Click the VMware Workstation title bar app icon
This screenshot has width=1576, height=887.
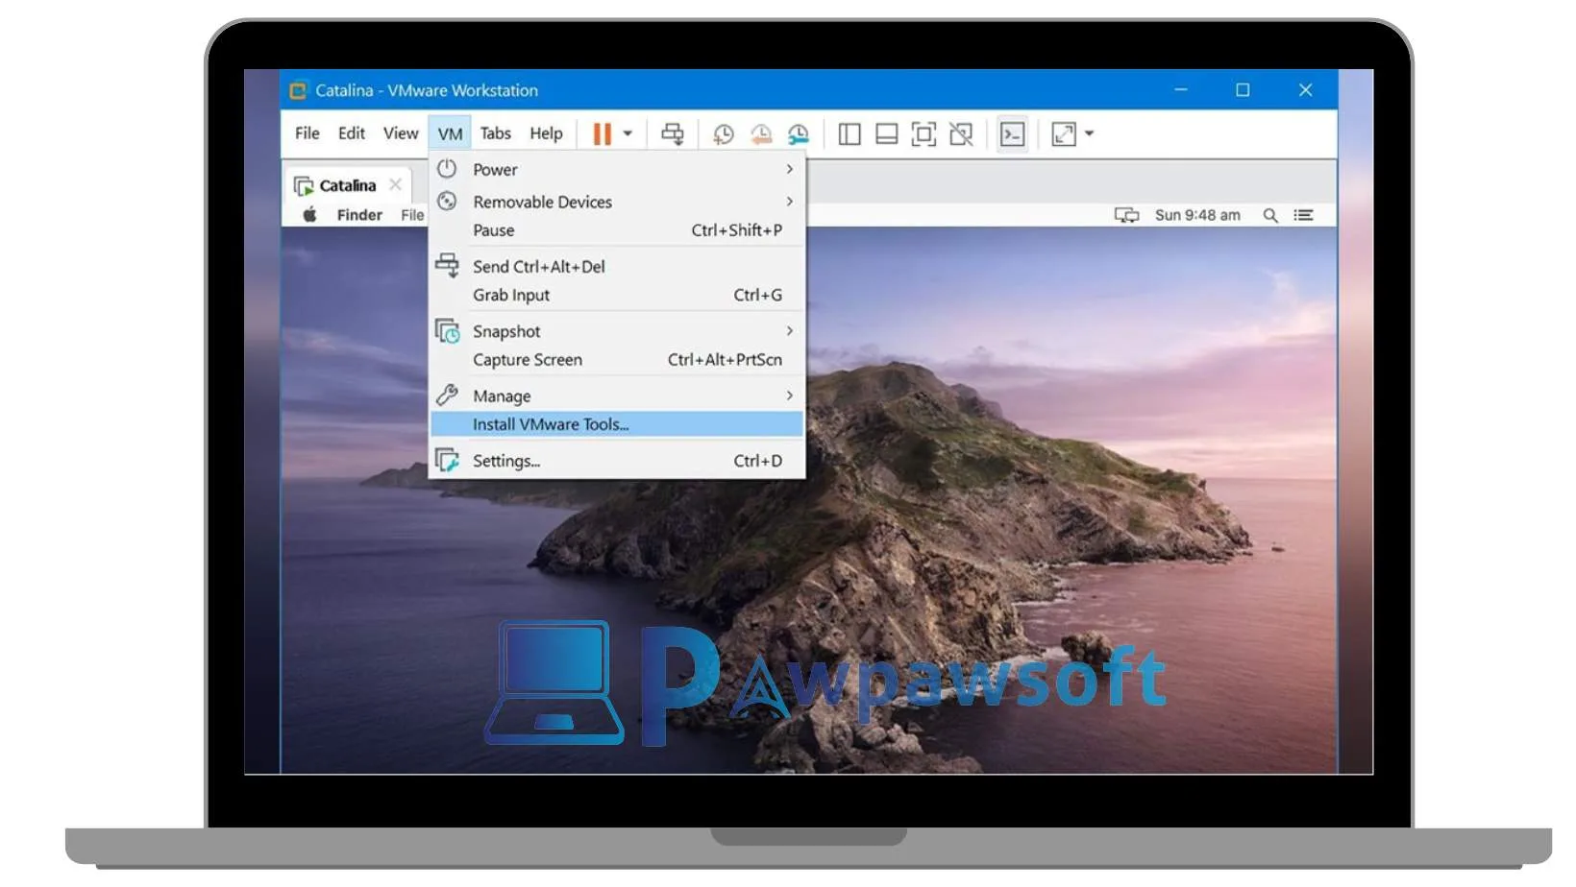click(x=298, y=90)
